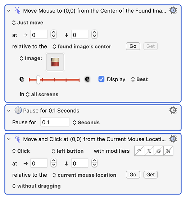Toggle the Option modifier key box
186x199 pixels.
click(149, 151)
